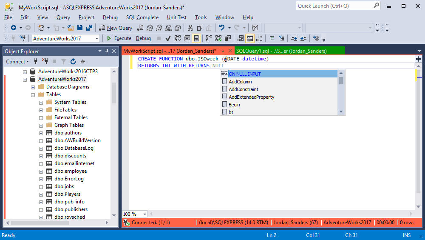The image size is (425, 240).
Task: Click the Refresh icon in Object Explorer
Action: click(73, 62)
